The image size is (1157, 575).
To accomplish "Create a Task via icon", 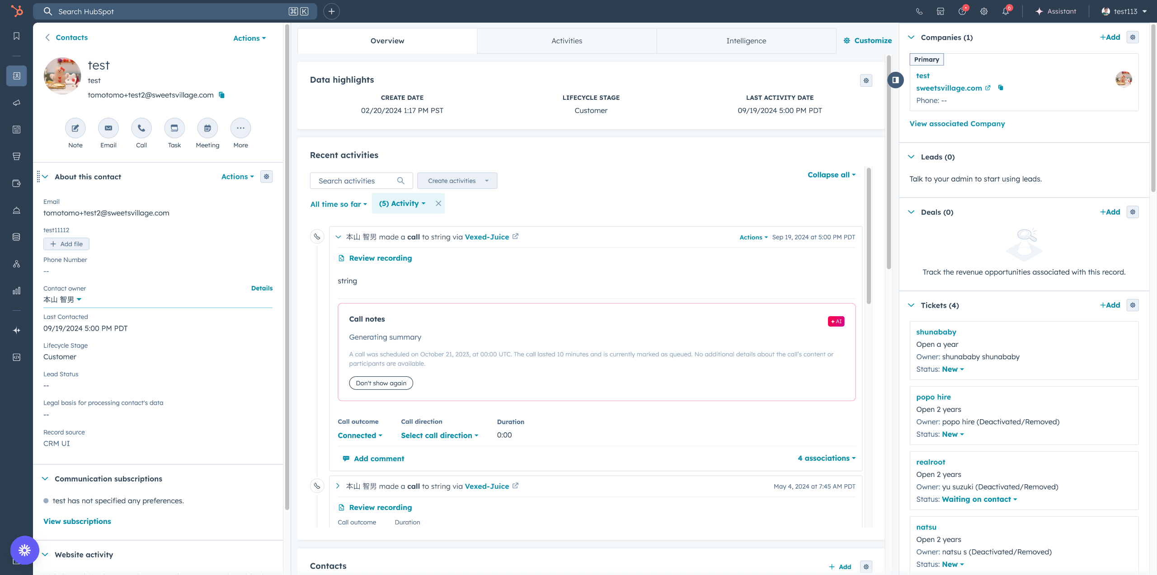I will pyautogui.click(x=174, y=128).
